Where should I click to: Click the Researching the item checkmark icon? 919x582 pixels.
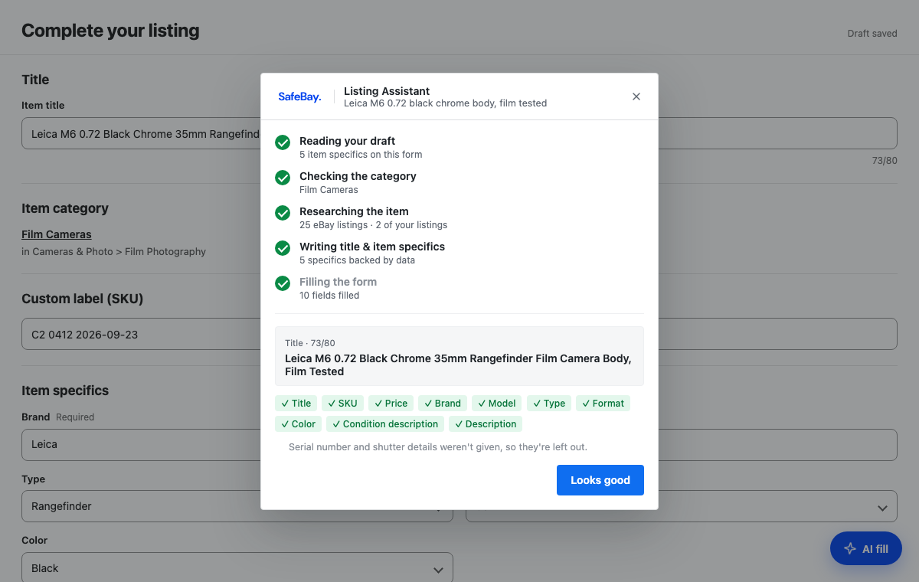(x=283, y=213)
